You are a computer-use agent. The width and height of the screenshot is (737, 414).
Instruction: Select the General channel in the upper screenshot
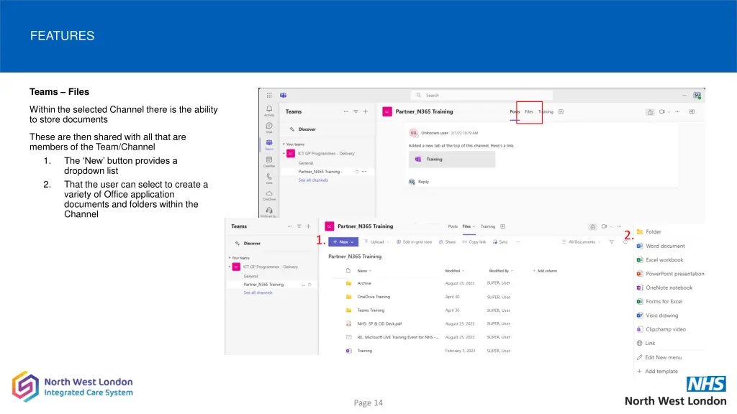[x=305, y=163]
